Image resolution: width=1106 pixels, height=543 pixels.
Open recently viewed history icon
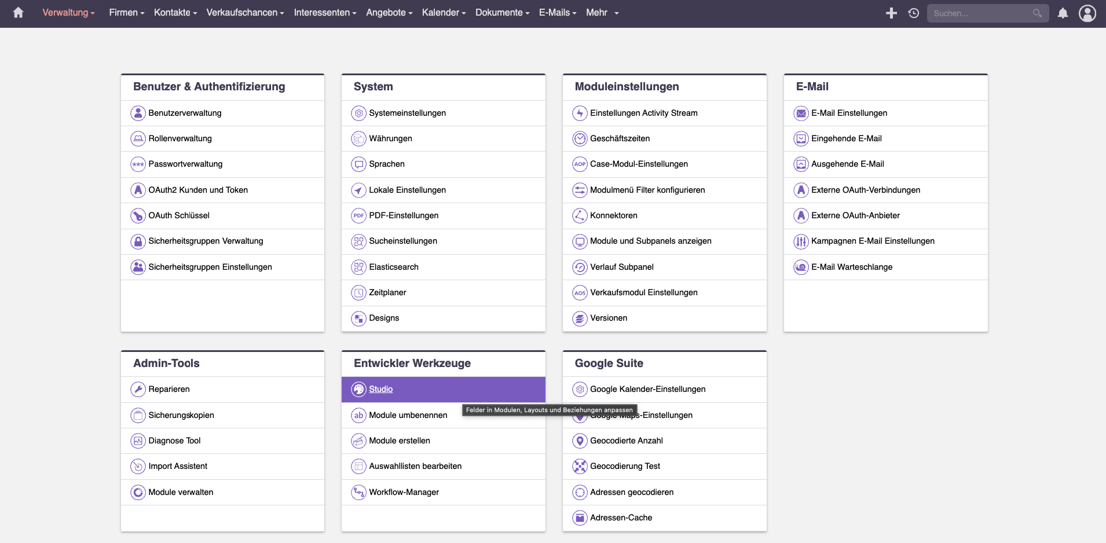coord(914,13)
